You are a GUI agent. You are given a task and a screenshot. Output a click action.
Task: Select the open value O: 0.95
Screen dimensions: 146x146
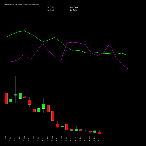[x=51, y=10]
